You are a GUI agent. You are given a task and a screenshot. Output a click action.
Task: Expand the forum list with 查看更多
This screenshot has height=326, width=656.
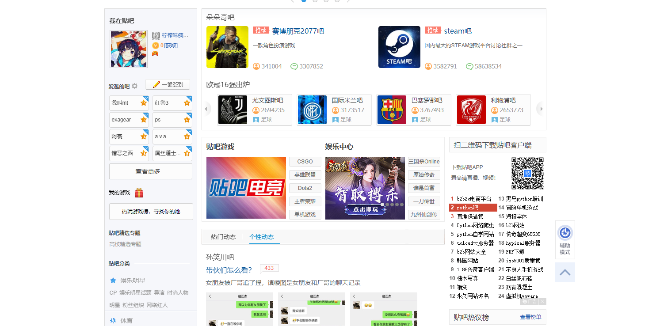pyautogui.click(x=151, y=171)
